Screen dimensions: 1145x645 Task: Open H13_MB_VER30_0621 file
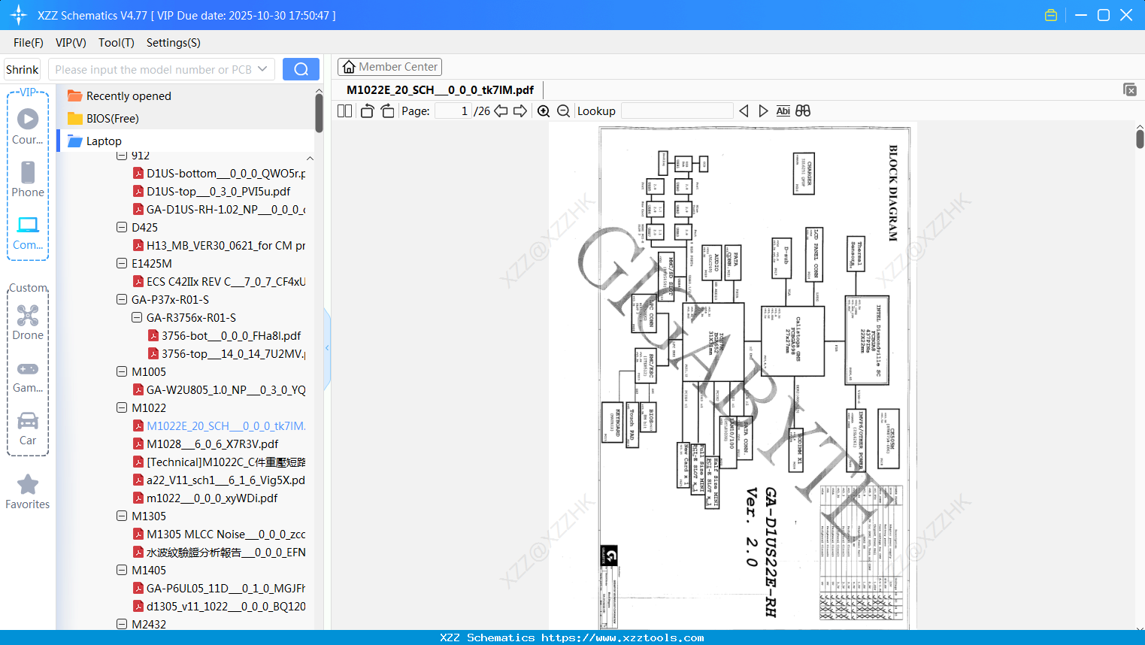click(x=220, y=245)
